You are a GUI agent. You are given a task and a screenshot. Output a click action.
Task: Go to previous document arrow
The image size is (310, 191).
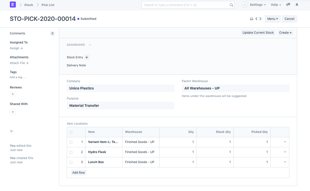coord(256,19)
